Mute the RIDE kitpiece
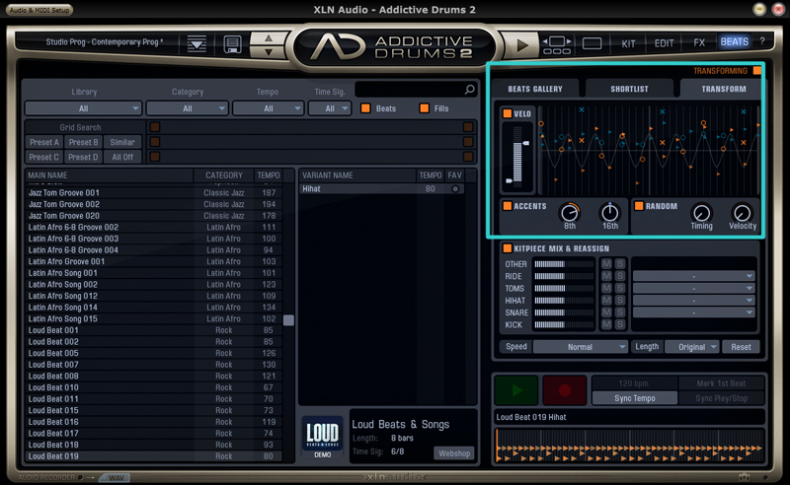This screenshot has width=790, height=485. (x=606, y=276)
